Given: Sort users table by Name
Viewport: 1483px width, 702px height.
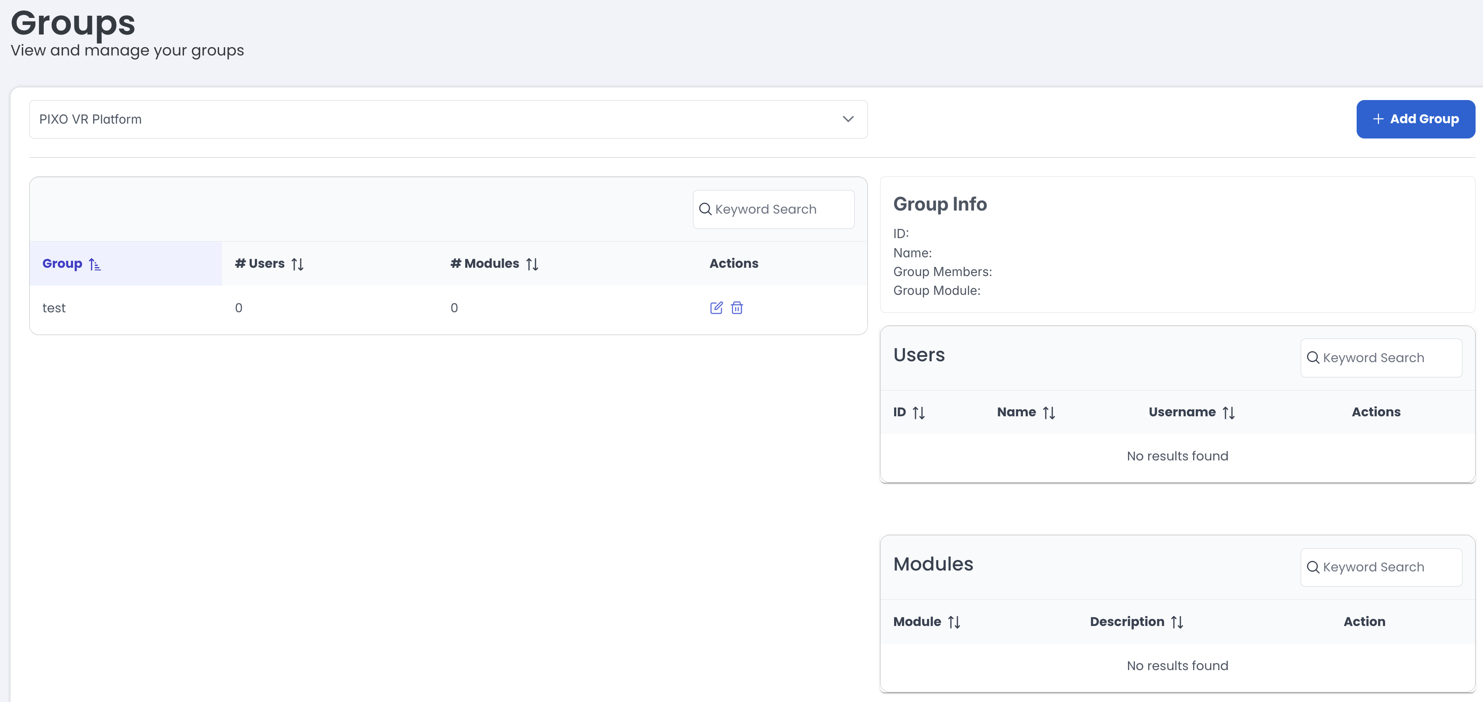Looking at the screenshot, I should point(1048,412).
